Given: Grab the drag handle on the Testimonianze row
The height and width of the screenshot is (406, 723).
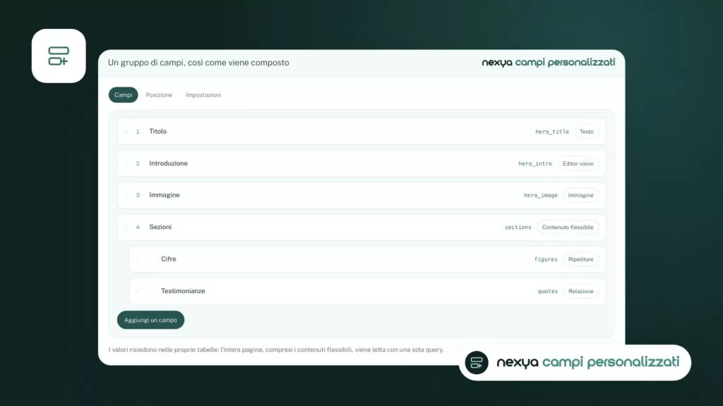Looking at the screenshot, I should click(x=138, y=291).
